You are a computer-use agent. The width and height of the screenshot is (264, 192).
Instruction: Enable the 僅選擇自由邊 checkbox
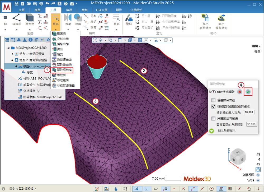coord(213,100)
